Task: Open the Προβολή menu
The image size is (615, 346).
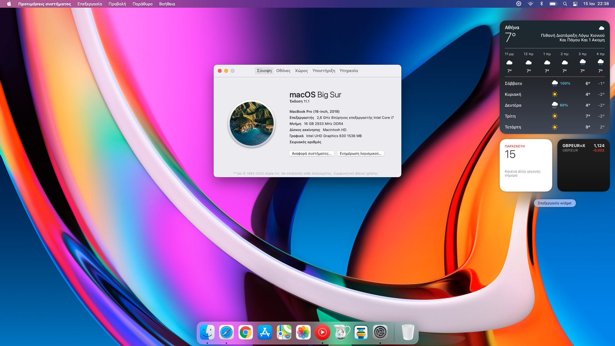Action: click(117, 4)
